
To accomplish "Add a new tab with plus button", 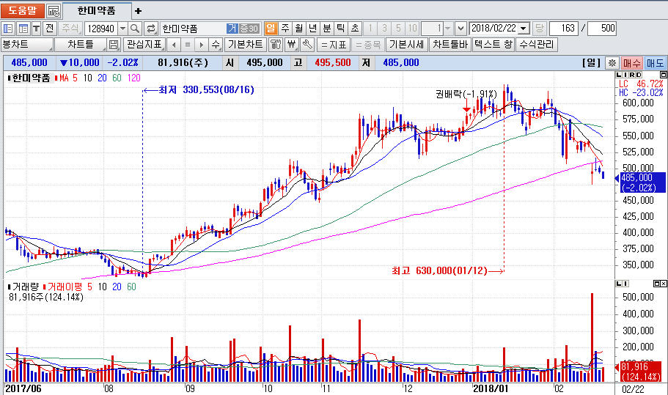I will click(x=139, y=11).
